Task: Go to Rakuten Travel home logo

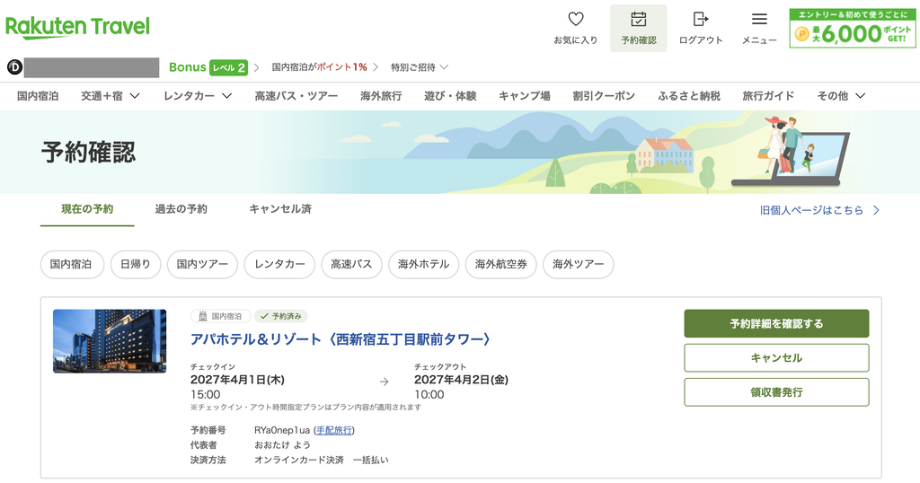Action: point(77,27)
